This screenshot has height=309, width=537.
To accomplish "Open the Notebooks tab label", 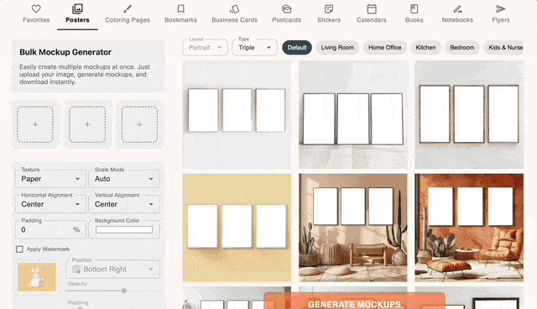I will (457, 20).
